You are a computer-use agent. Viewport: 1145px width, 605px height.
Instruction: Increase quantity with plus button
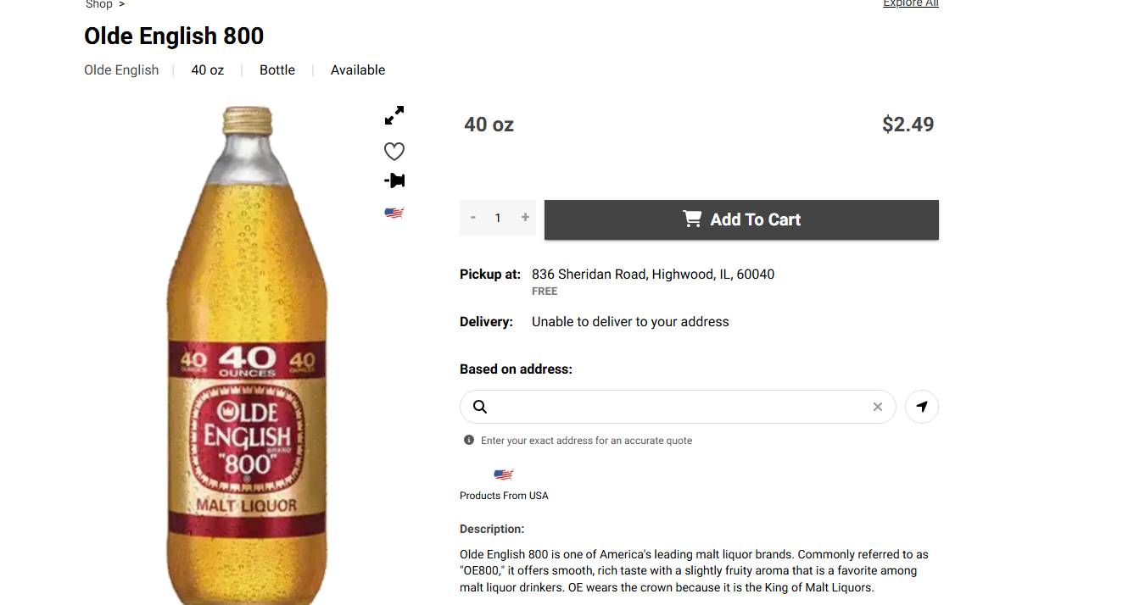pos(525,218)
